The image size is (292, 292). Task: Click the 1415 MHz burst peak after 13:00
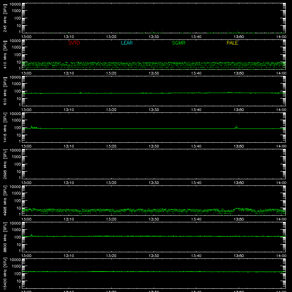point(32,126)
